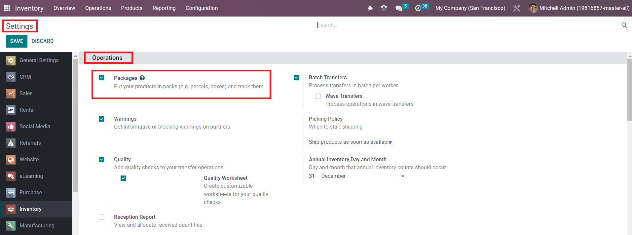Click the settings page vertical scrollbar
The width and height of the screenshot is (632, 235).
click(629, 90)
